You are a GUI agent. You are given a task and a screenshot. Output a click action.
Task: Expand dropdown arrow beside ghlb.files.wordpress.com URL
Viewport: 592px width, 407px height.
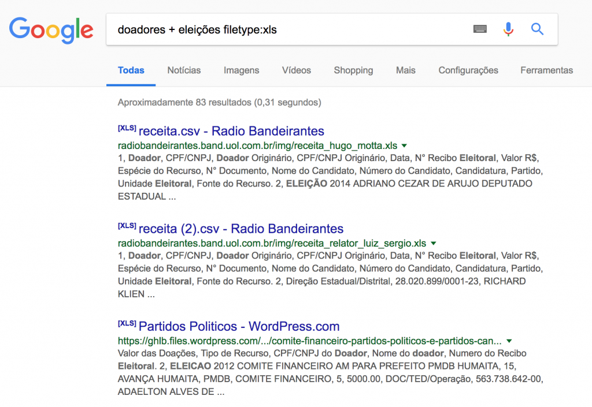(x=509, y=341)
